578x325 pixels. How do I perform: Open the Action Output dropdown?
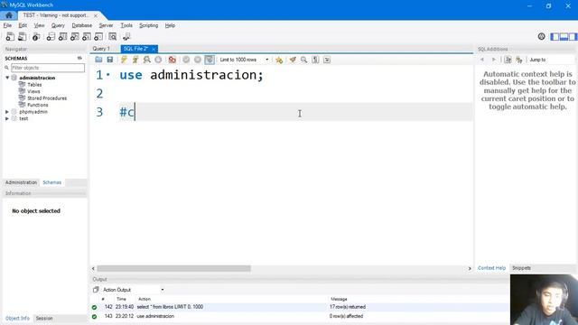pyautogui.click(x=133, y=290)
